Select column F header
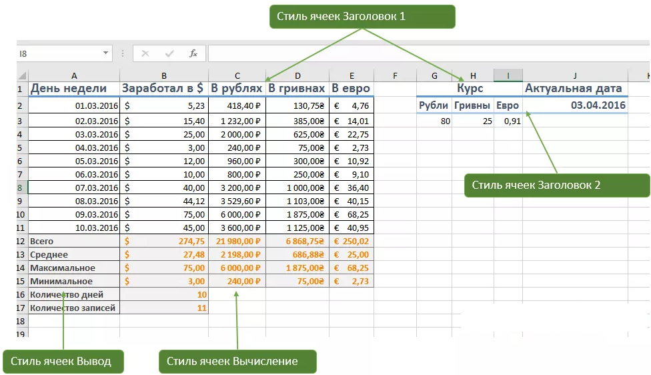 [396, 75]
